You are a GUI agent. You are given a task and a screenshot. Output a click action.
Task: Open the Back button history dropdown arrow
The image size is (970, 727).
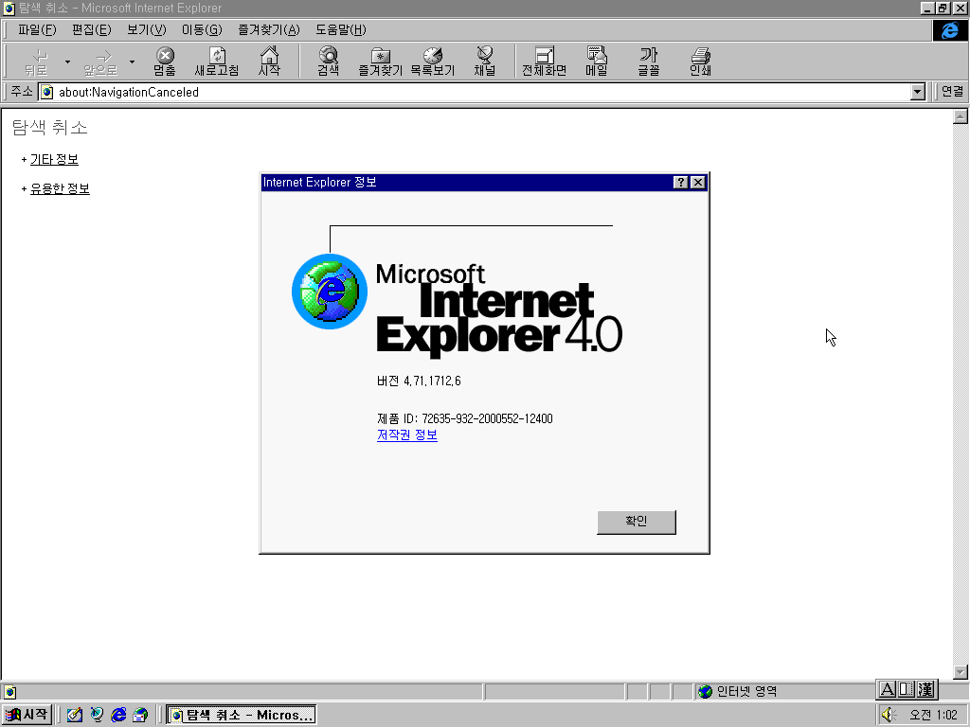67,62
